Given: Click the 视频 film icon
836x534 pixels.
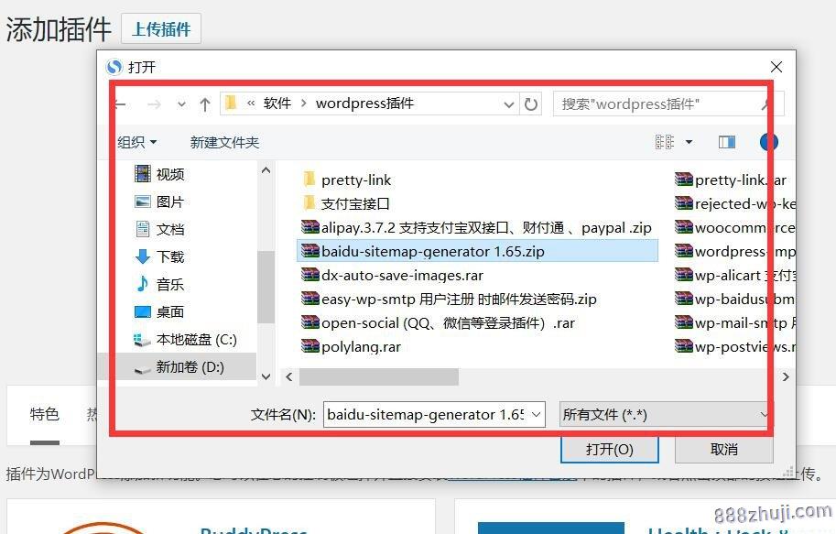Looking at the screenshot, I should coord(142,173).
